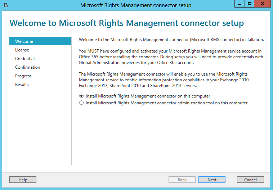Maximize the connector setup window
Viewport: 273px width, 190px height.
(250, 4)
